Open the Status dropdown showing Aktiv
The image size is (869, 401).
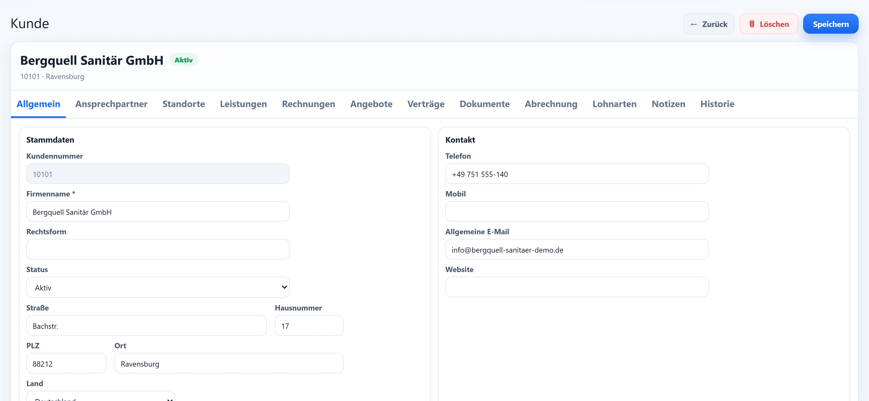tap(158, 287)
